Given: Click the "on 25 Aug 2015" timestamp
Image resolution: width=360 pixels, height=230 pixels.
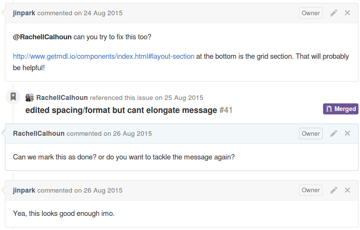Looking at the screenshot, I should coord(179,98).
